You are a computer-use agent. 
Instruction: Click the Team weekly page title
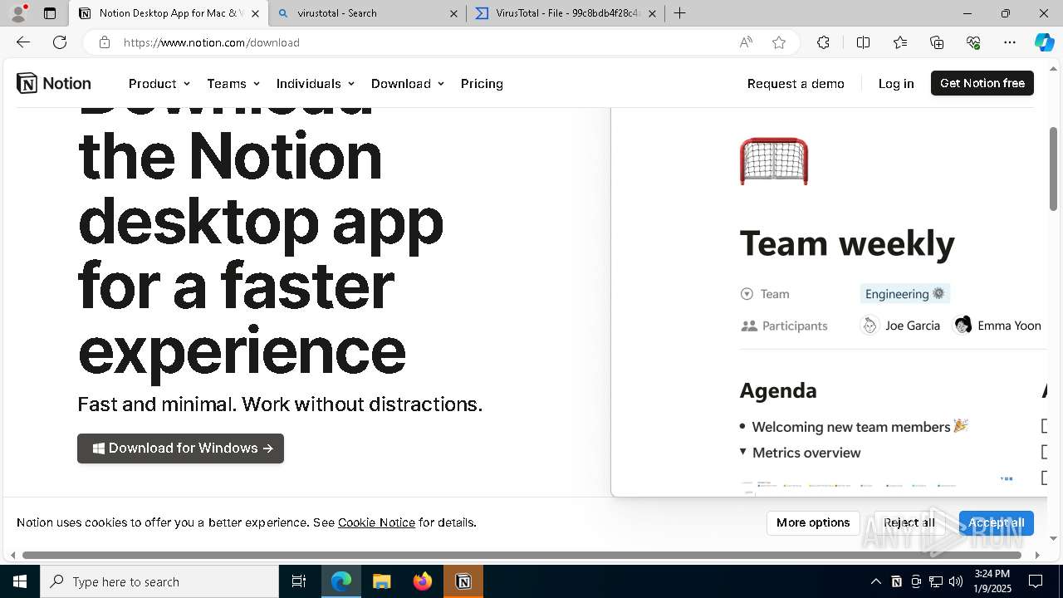847,243
